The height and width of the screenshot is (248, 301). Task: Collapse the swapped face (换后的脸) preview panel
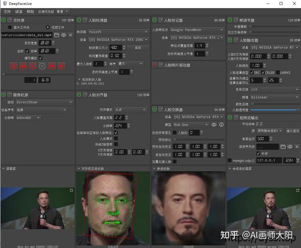[x=154, y=169]
